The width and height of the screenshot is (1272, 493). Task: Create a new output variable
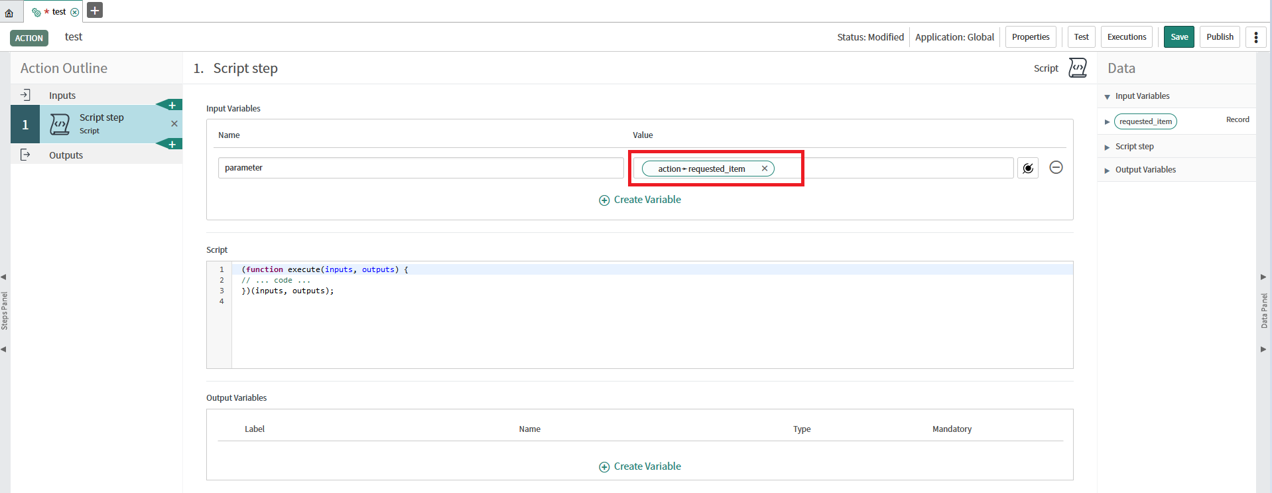[640, 466]
